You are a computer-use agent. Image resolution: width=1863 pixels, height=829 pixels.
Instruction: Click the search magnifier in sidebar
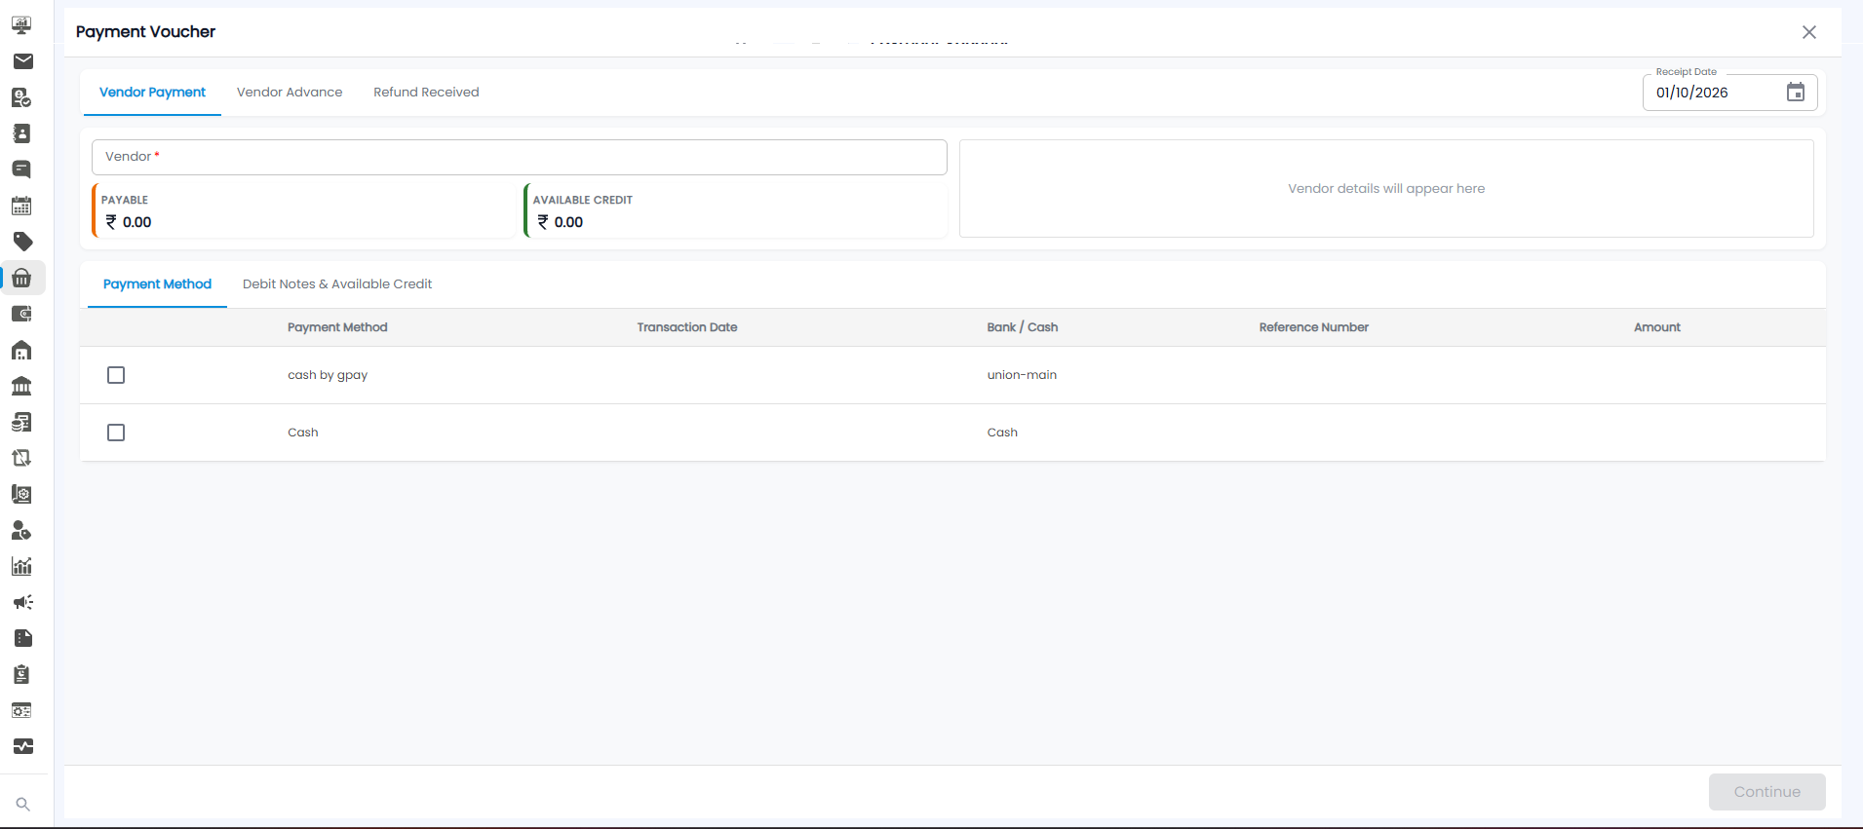[22, 805]
